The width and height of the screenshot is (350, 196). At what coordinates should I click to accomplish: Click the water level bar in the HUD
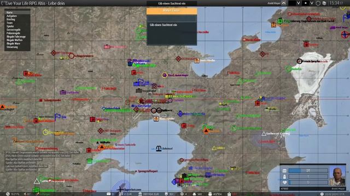tap(308, 176)
